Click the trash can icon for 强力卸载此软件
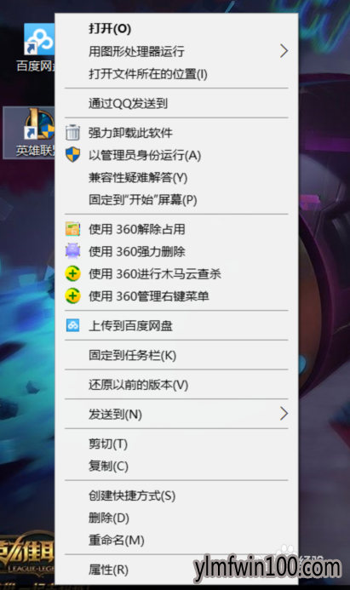The height and width of the screenshot is (590, 350). (x=72, y=133)
